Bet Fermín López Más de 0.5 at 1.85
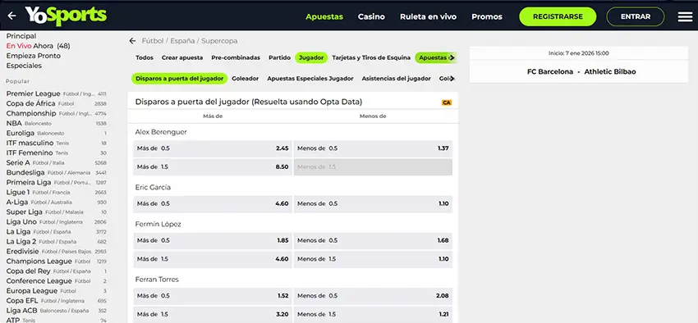 point(213,240)
